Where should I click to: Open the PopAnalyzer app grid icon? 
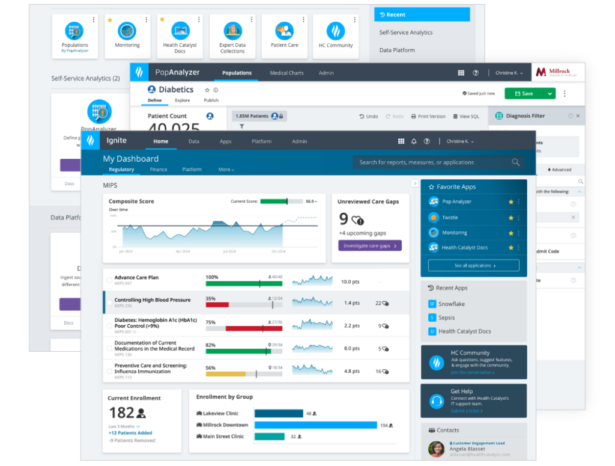click(x=461, y=73)
